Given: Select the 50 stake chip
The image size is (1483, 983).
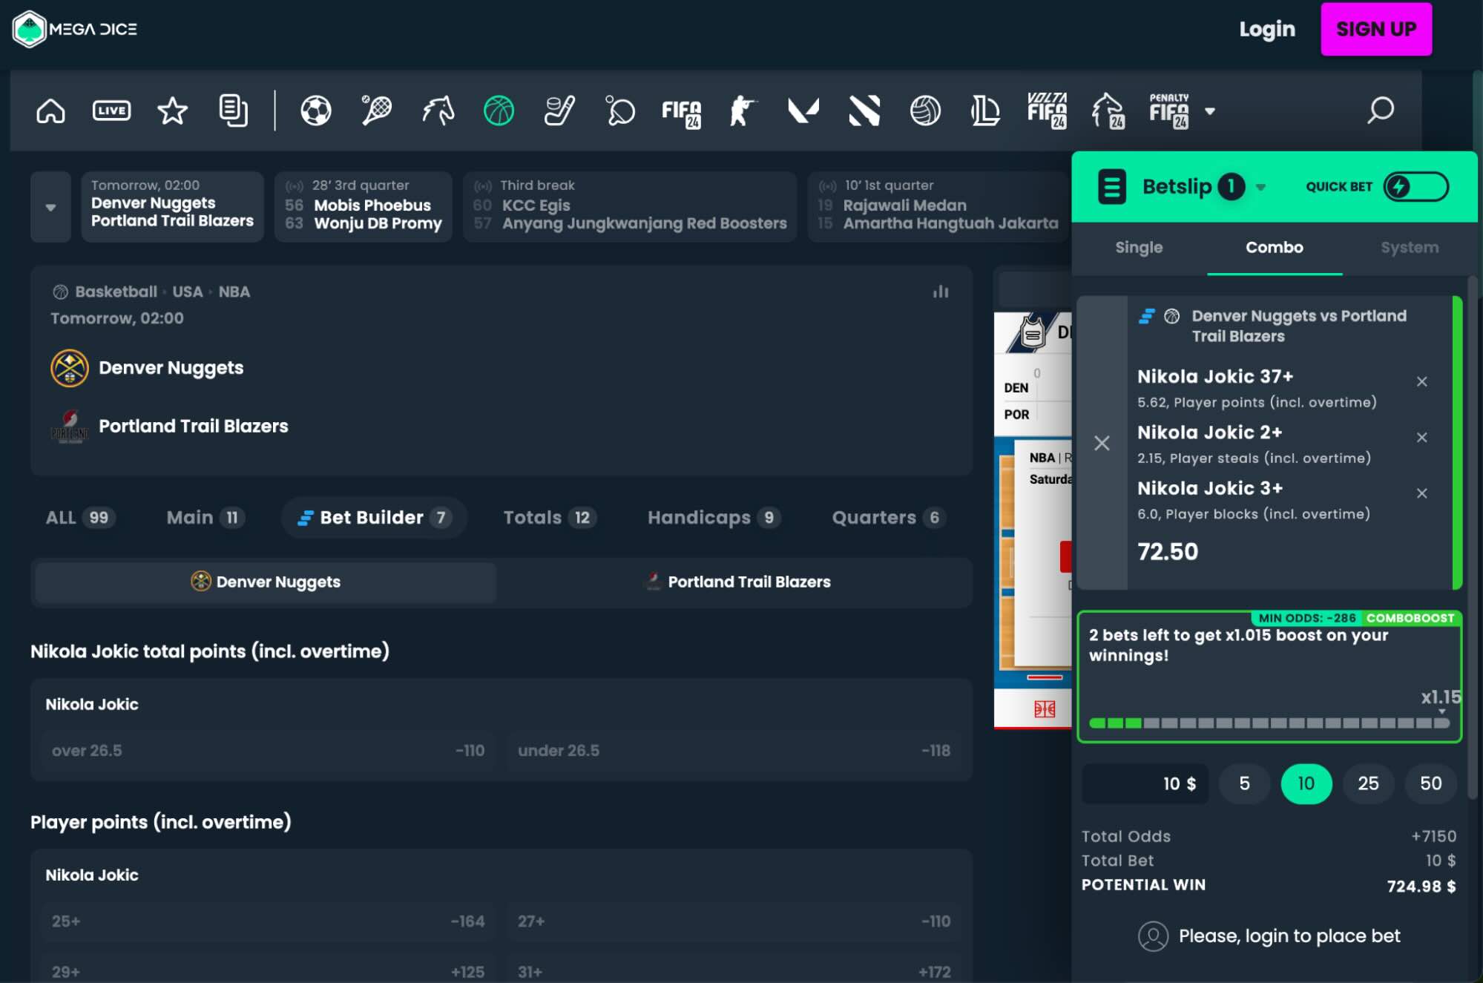Looking at the screenshot, I should pos(1430,783).
